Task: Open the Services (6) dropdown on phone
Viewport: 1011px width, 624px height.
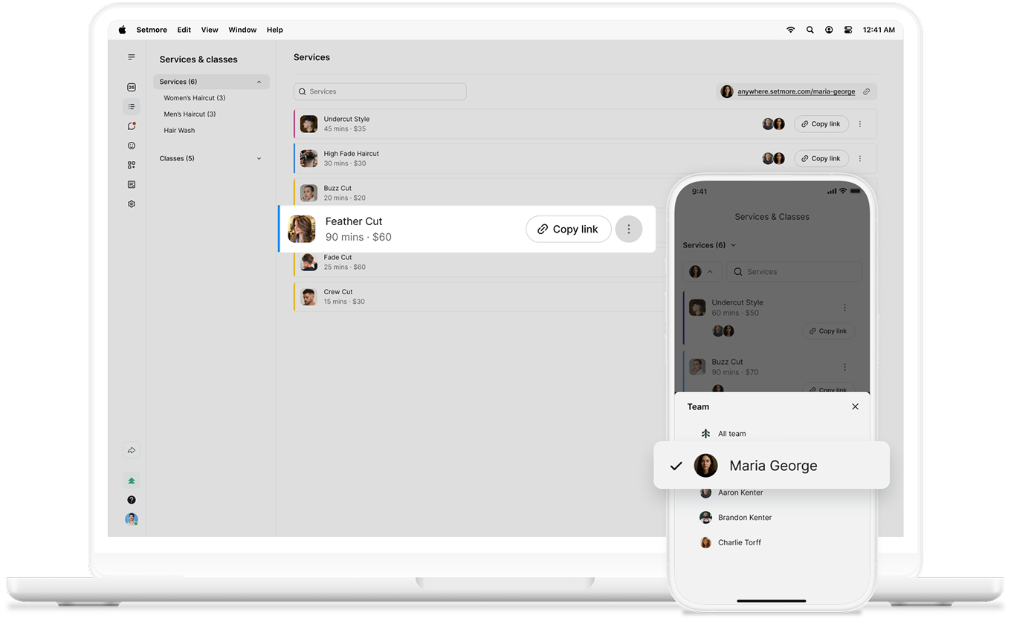Action: click(x=709, y=245)
